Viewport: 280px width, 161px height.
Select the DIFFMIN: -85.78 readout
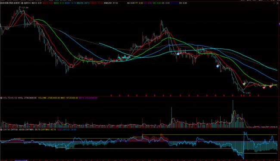[33, 130]
